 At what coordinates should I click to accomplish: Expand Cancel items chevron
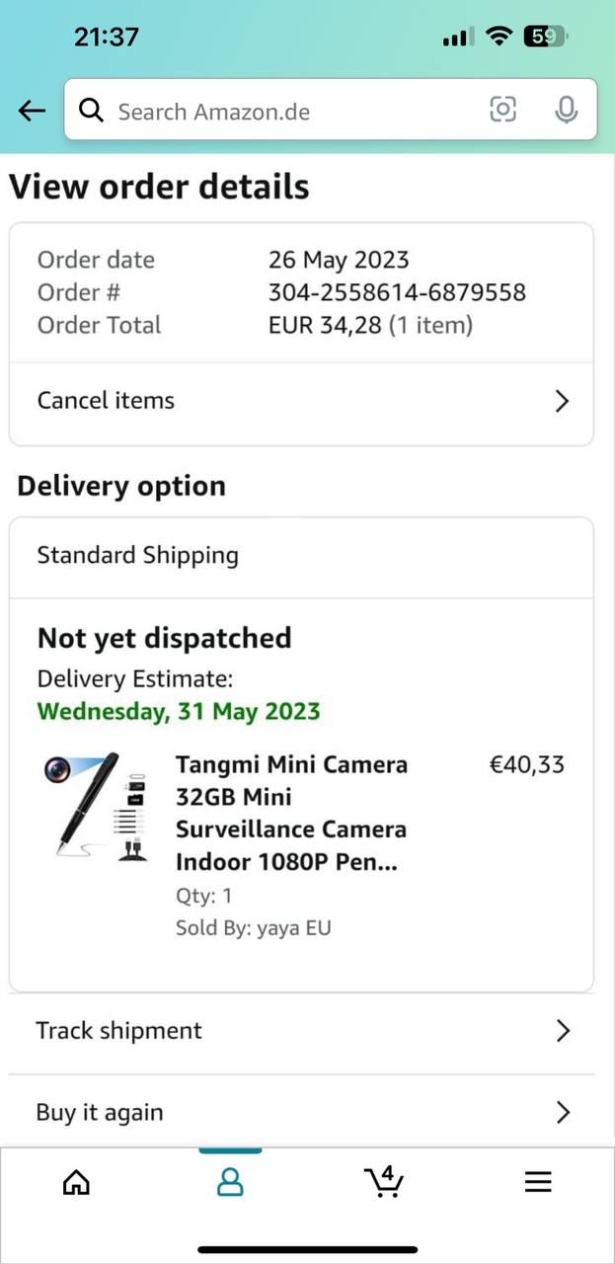coord(562,401)
